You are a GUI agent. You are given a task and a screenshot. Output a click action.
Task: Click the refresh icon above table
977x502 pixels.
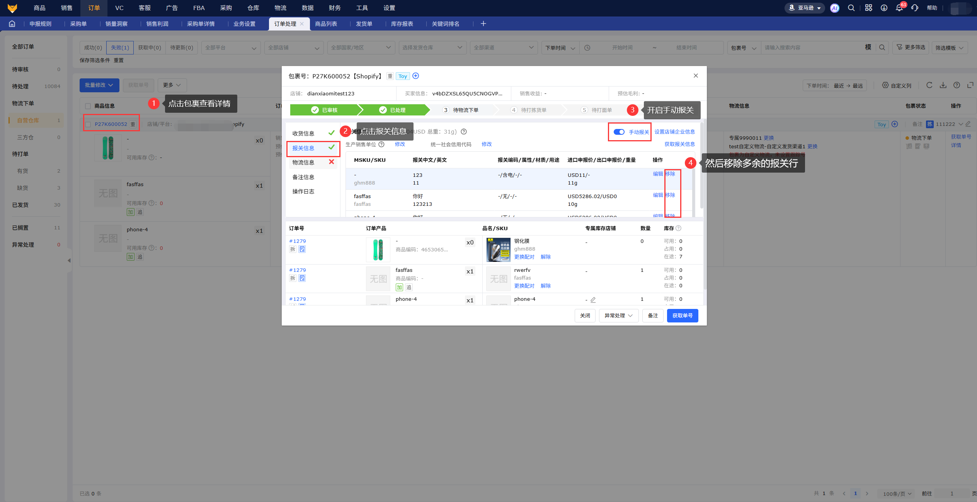tap(929, 85)
